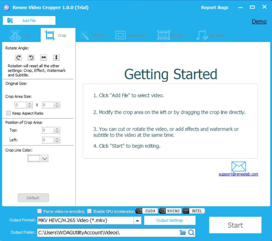This screenshot has width=272, height=241.
Task: Click the NVENC badge
Action: coord(170,211)
